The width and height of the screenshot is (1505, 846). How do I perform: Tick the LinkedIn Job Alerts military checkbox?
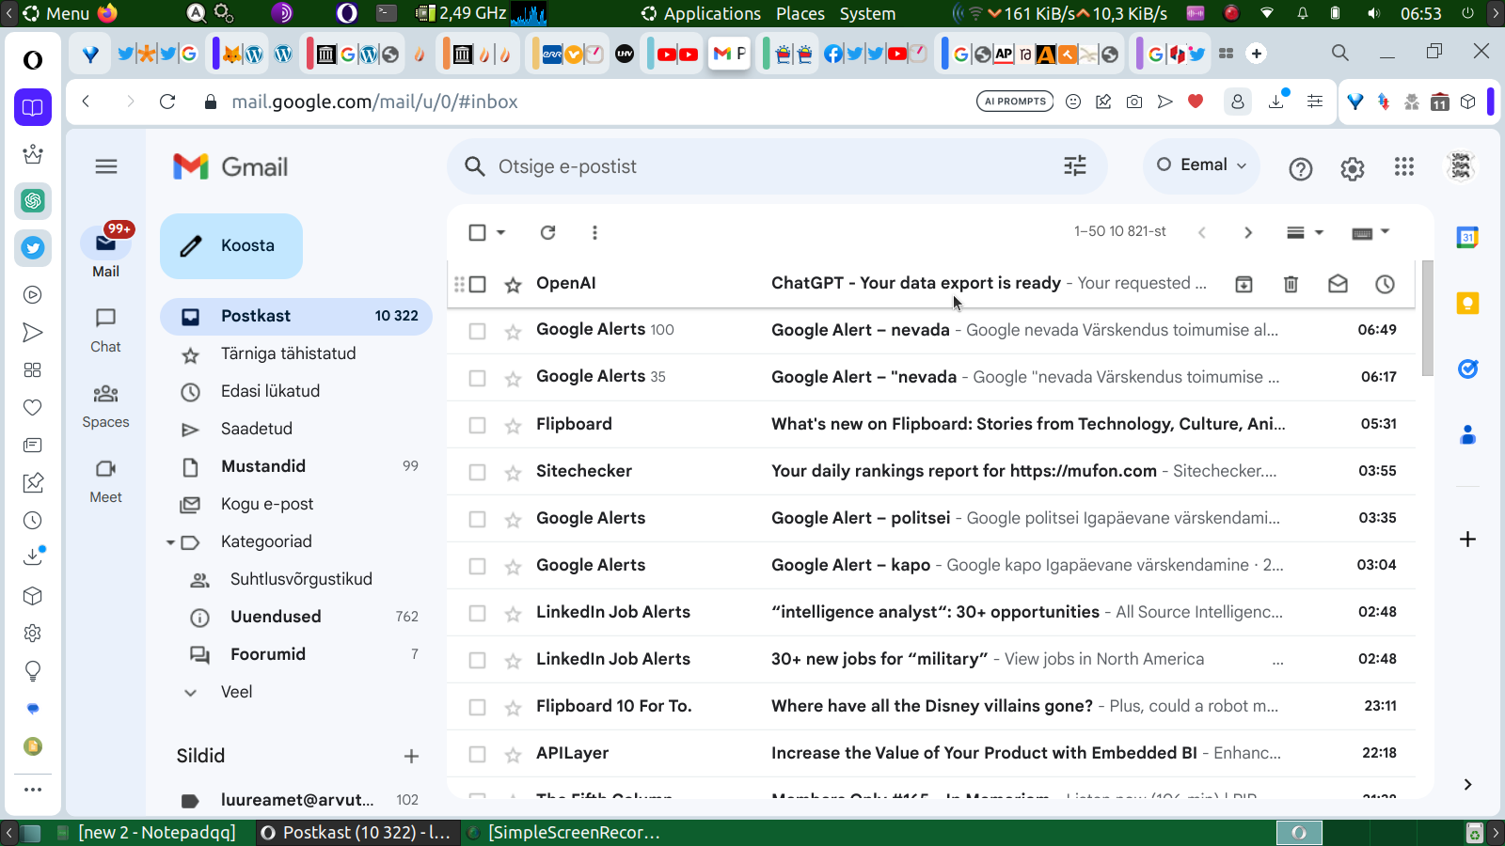coord(477,660)
